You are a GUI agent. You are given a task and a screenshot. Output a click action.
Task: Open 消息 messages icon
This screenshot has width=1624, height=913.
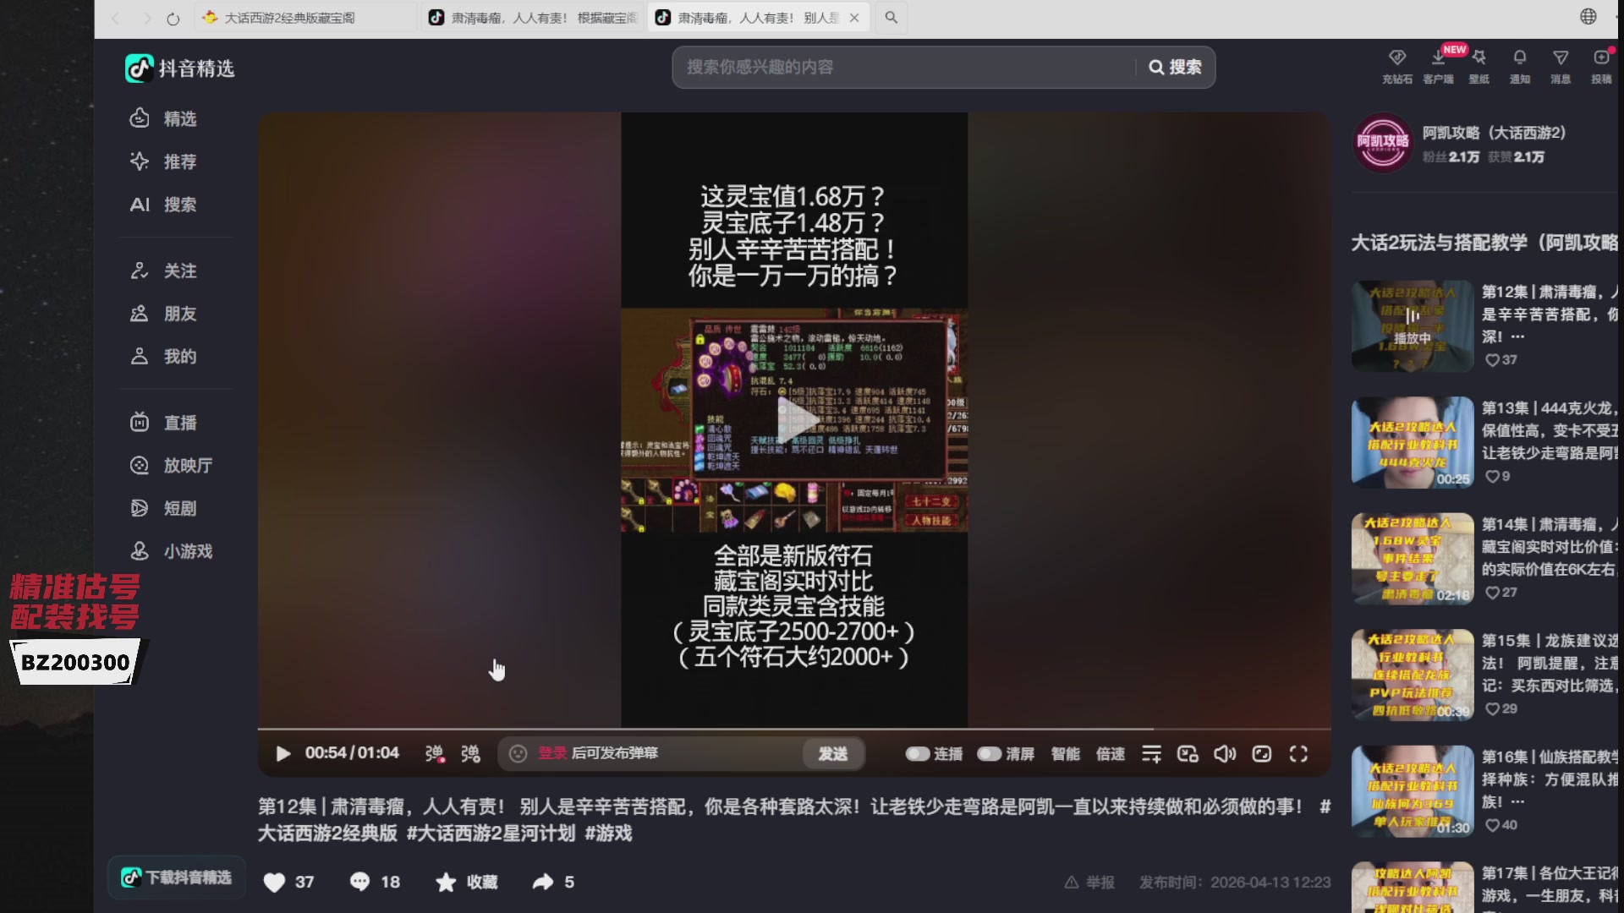tap(1561, 66)
